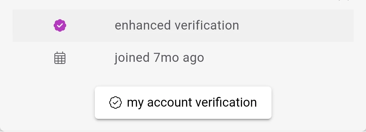The height and width of the screenshot is (132, 366).
Task: Select the joined 7mo ago row
Action: [x=183, y=58]
